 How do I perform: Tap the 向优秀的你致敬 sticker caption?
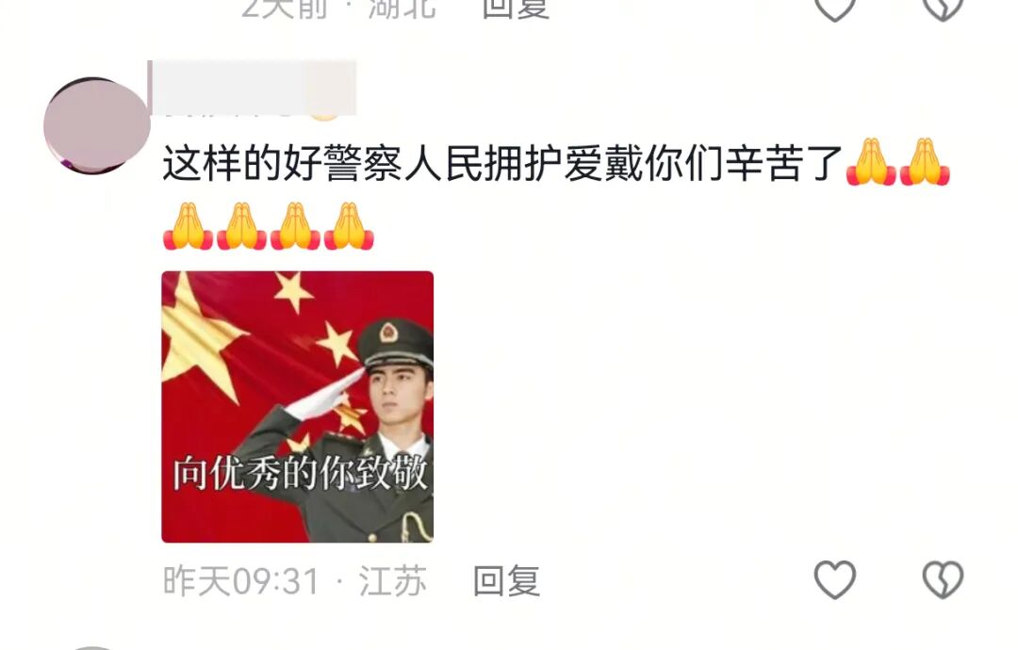click(300, 473)
